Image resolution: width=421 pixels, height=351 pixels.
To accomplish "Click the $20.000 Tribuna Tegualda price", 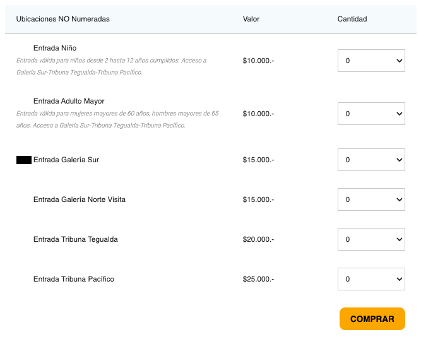I will [x=258, y=239].
